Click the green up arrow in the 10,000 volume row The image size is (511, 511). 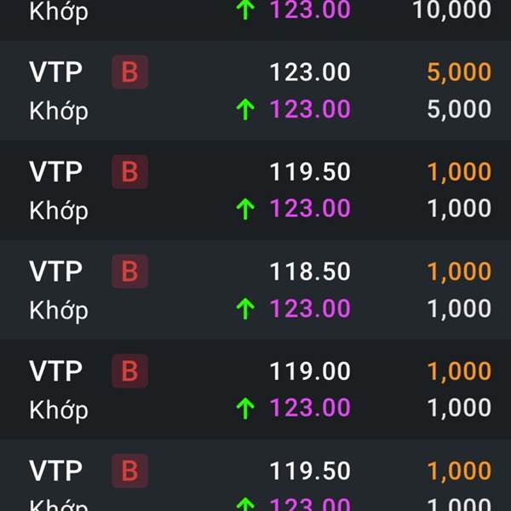[245, 9]
